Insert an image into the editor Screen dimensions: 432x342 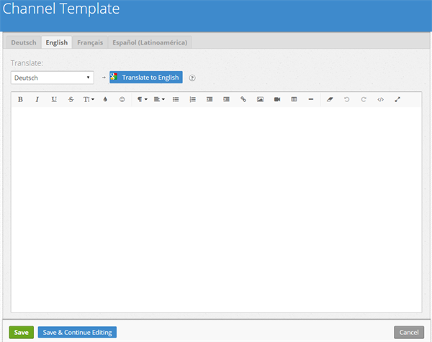(x=260, y=99)
